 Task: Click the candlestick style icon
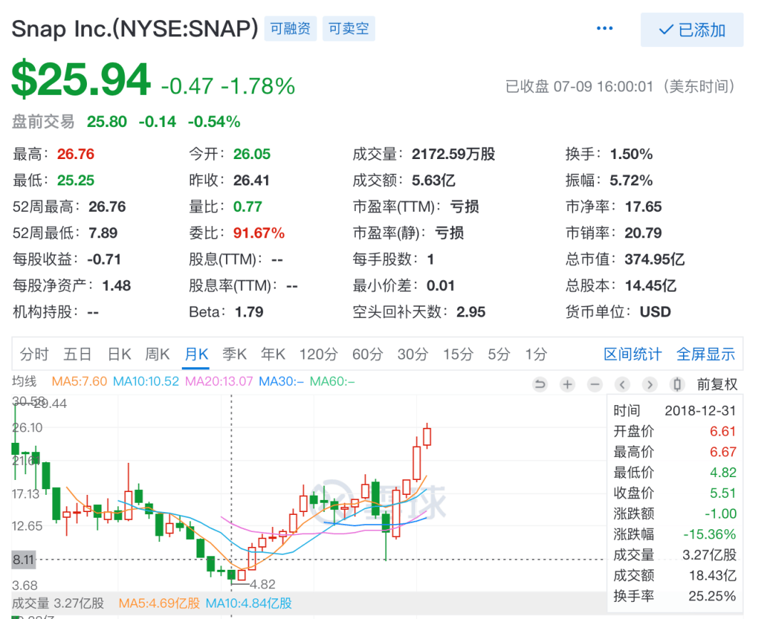tap(677, 384)
